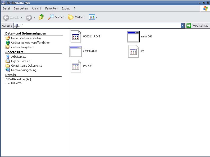Toggle the Ordner folders pane button

click(x=71, y=17)
